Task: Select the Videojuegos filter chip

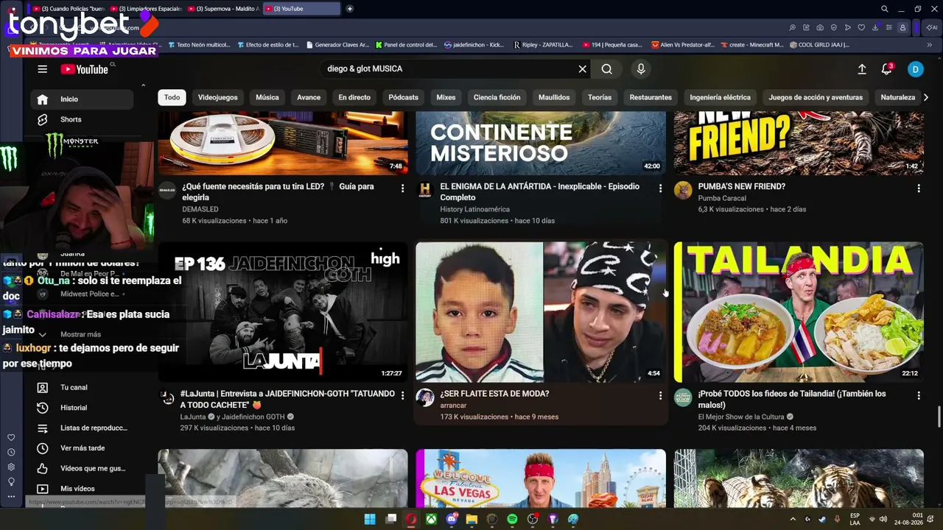Action: tap(218, 97)
